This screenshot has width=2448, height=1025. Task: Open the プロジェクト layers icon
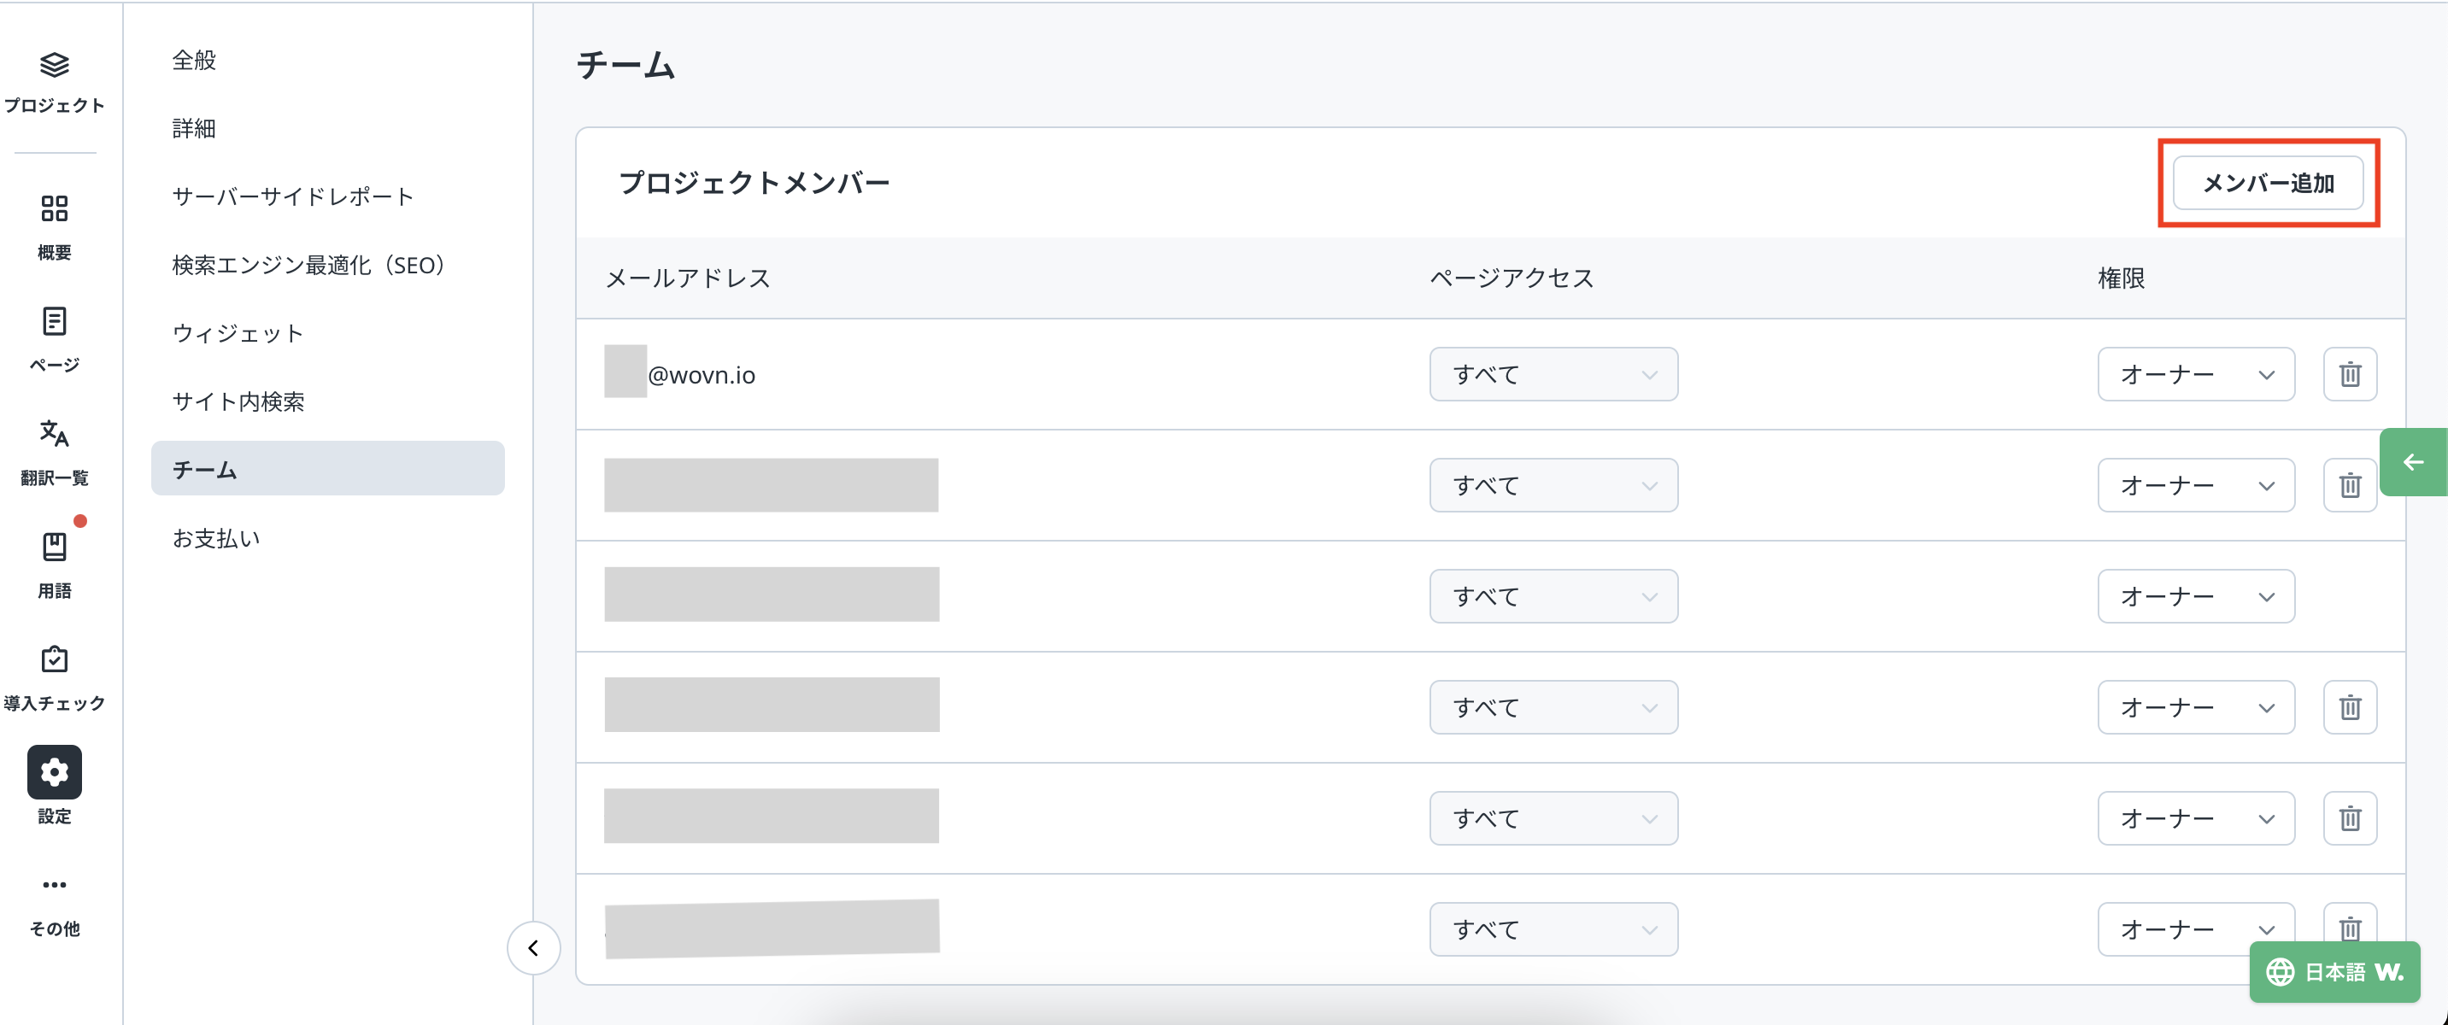click(x=54, y=66)
